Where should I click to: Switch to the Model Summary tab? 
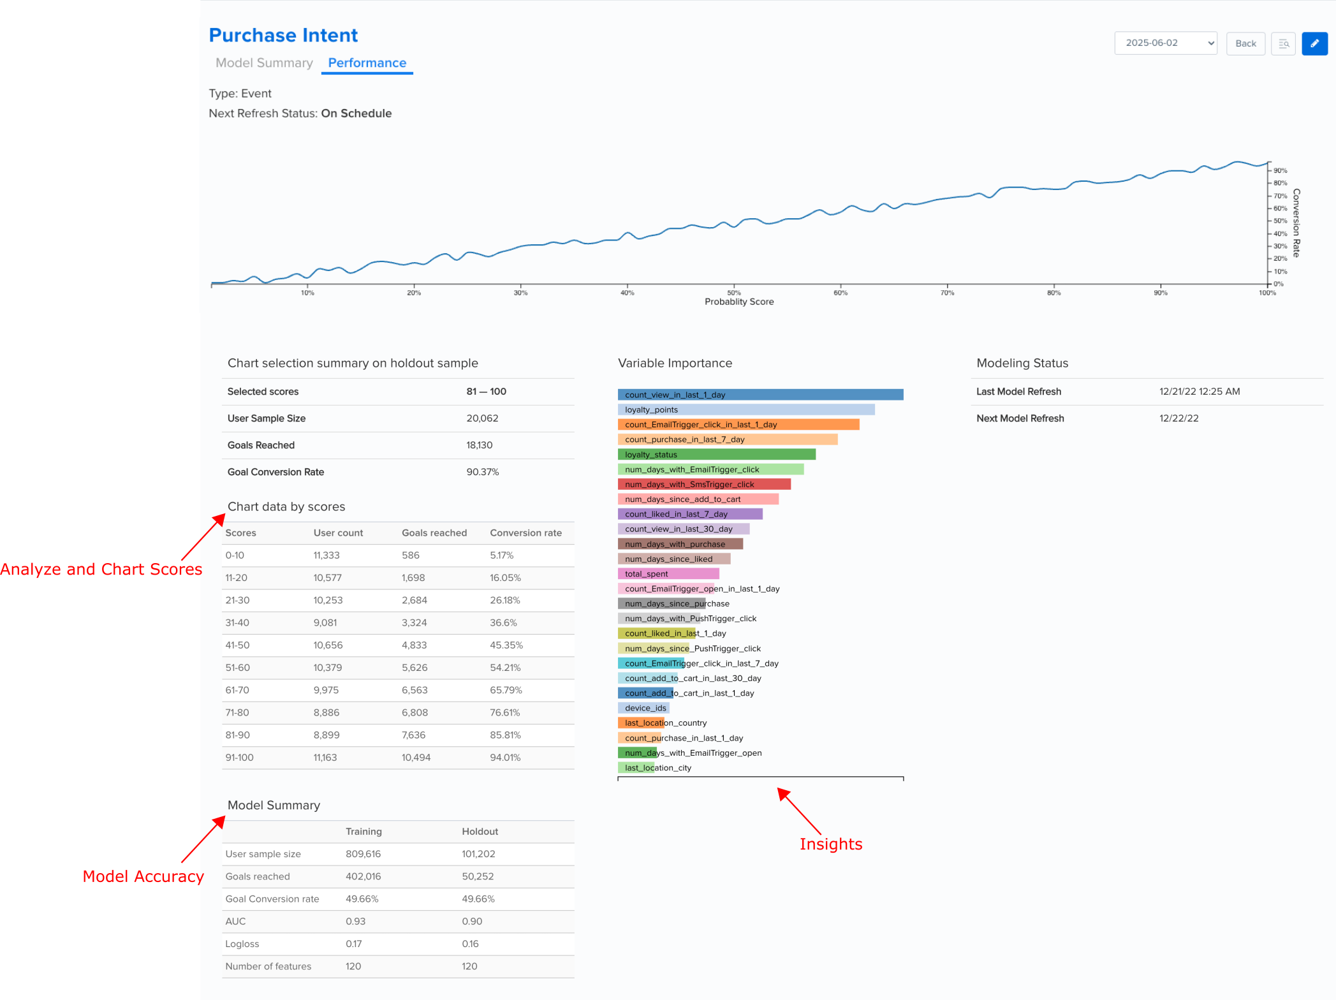tap(264, 62)
